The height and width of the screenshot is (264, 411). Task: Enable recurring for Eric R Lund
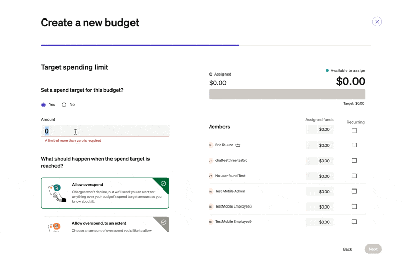[354, 145]
